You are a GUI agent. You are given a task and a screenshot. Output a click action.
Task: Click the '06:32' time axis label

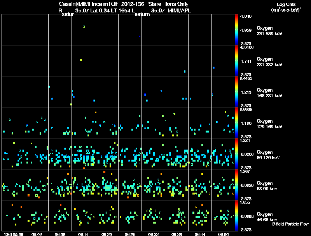(x=153, y=234)
